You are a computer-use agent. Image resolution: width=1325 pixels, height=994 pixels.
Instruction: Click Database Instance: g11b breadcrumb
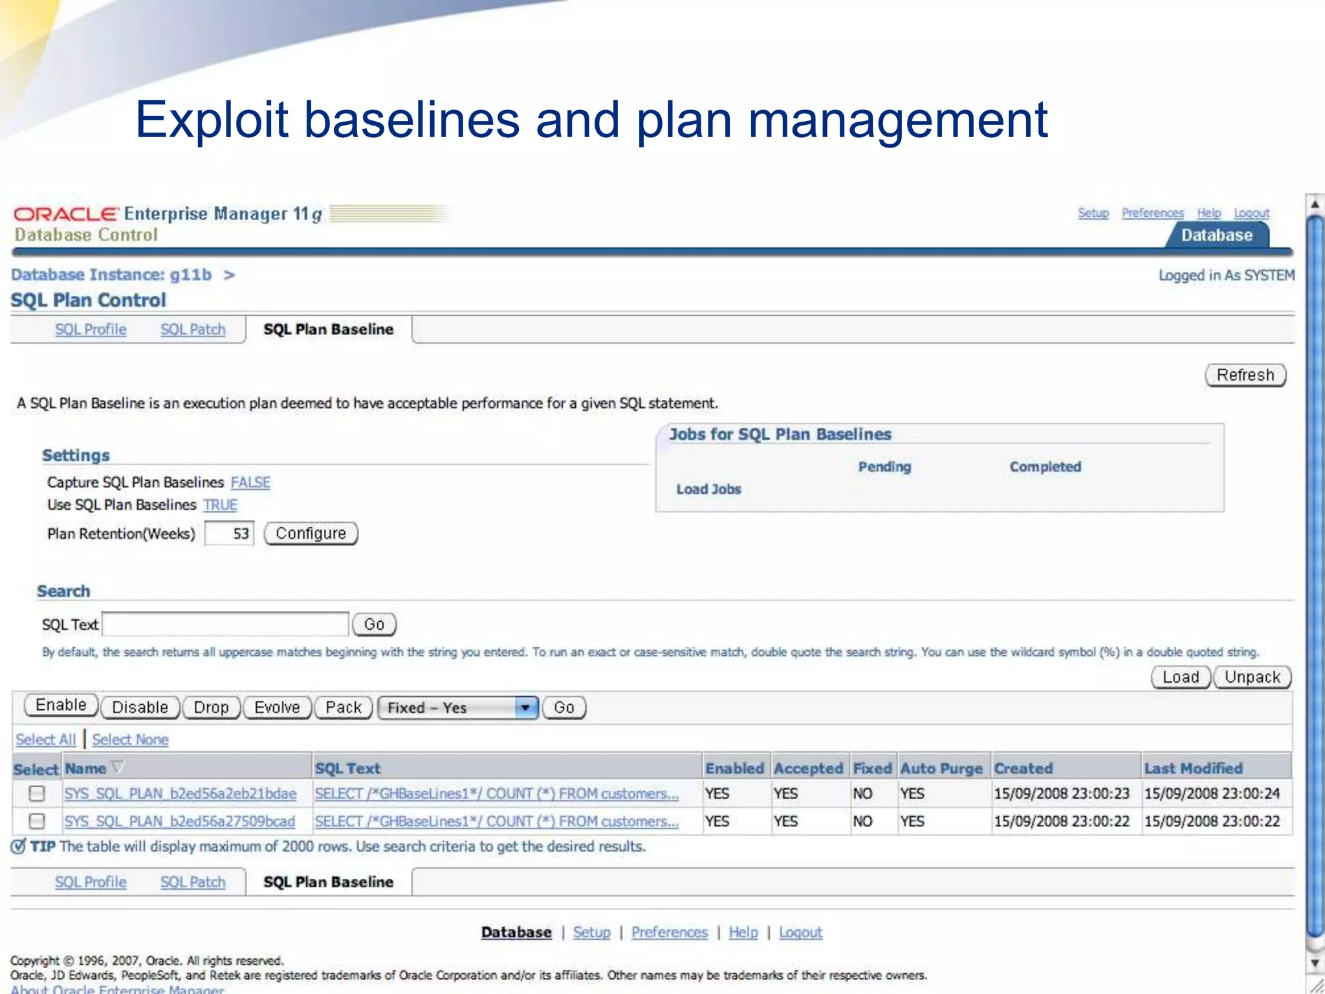(x=111, y=274)
